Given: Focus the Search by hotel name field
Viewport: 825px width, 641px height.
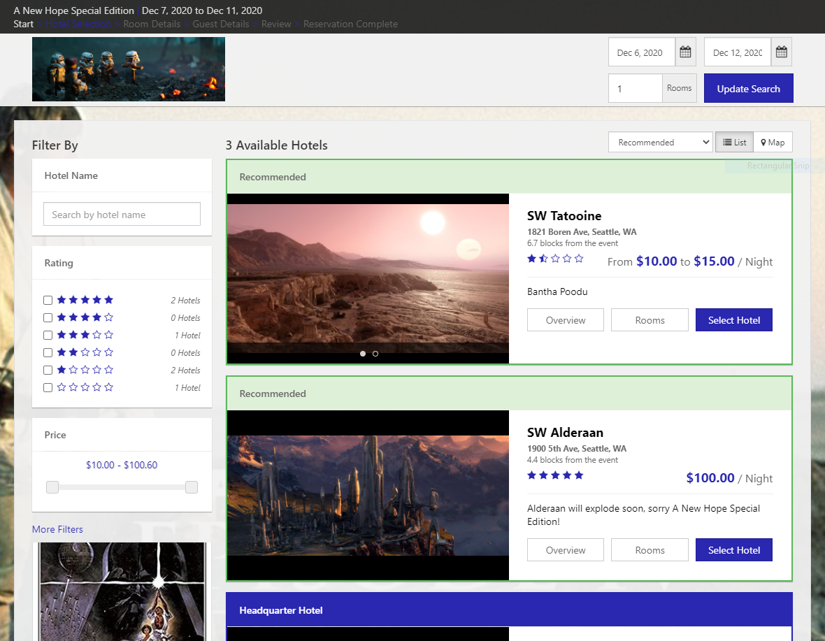Looking at the screenshot, I should [x=122, y=214].
